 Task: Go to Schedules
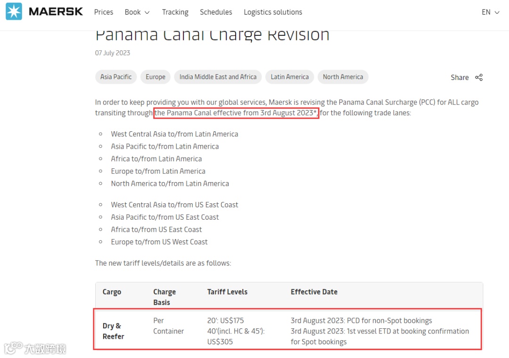click(x=216, y=12)
